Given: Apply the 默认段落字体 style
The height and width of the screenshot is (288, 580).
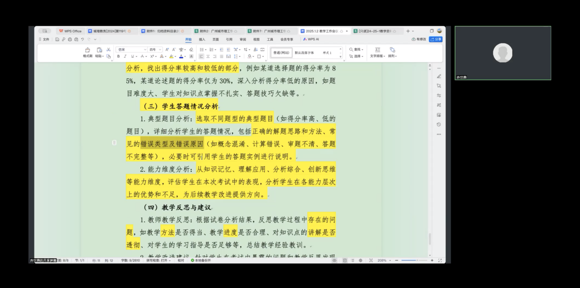Looking at the screenshot, I should click(304, 53).
